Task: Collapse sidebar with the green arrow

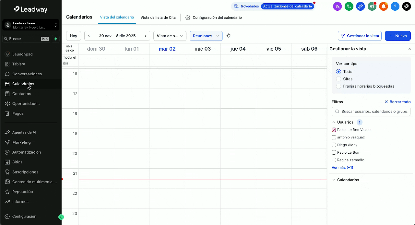Action: coord(61,217)
